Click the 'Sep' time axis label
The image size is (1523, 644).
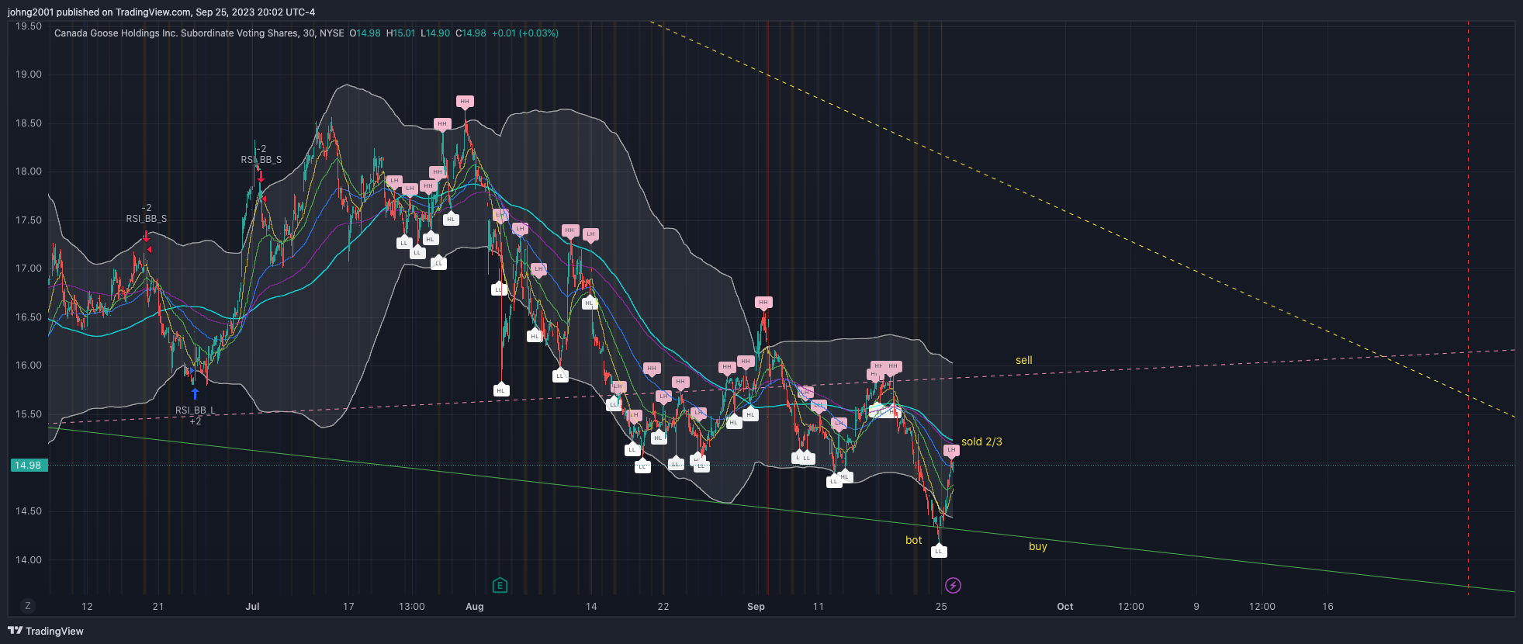coord(756,607)
